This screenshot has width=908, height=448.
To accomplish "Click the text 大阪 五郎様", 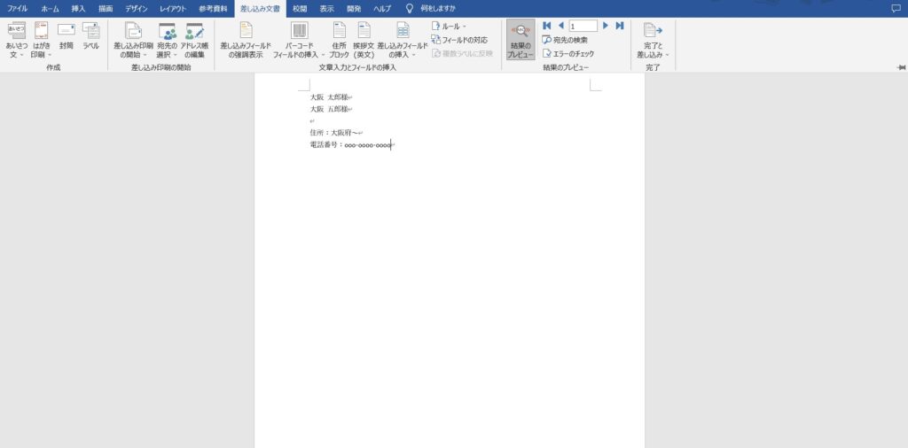I will (x=330, y=109).
